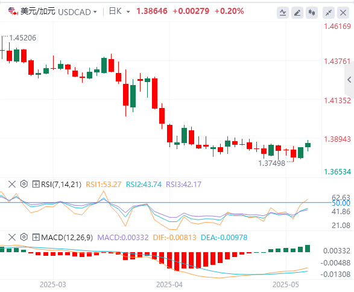The height and width of the screenshot is (292, 354).
Task: Click the 1.41352 price axis label
Action: tap(338, 101)
